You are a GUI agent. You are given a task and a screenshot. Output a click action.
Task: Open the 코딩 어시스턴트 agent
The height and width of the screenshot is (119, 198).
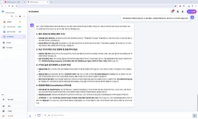[13, 27]
